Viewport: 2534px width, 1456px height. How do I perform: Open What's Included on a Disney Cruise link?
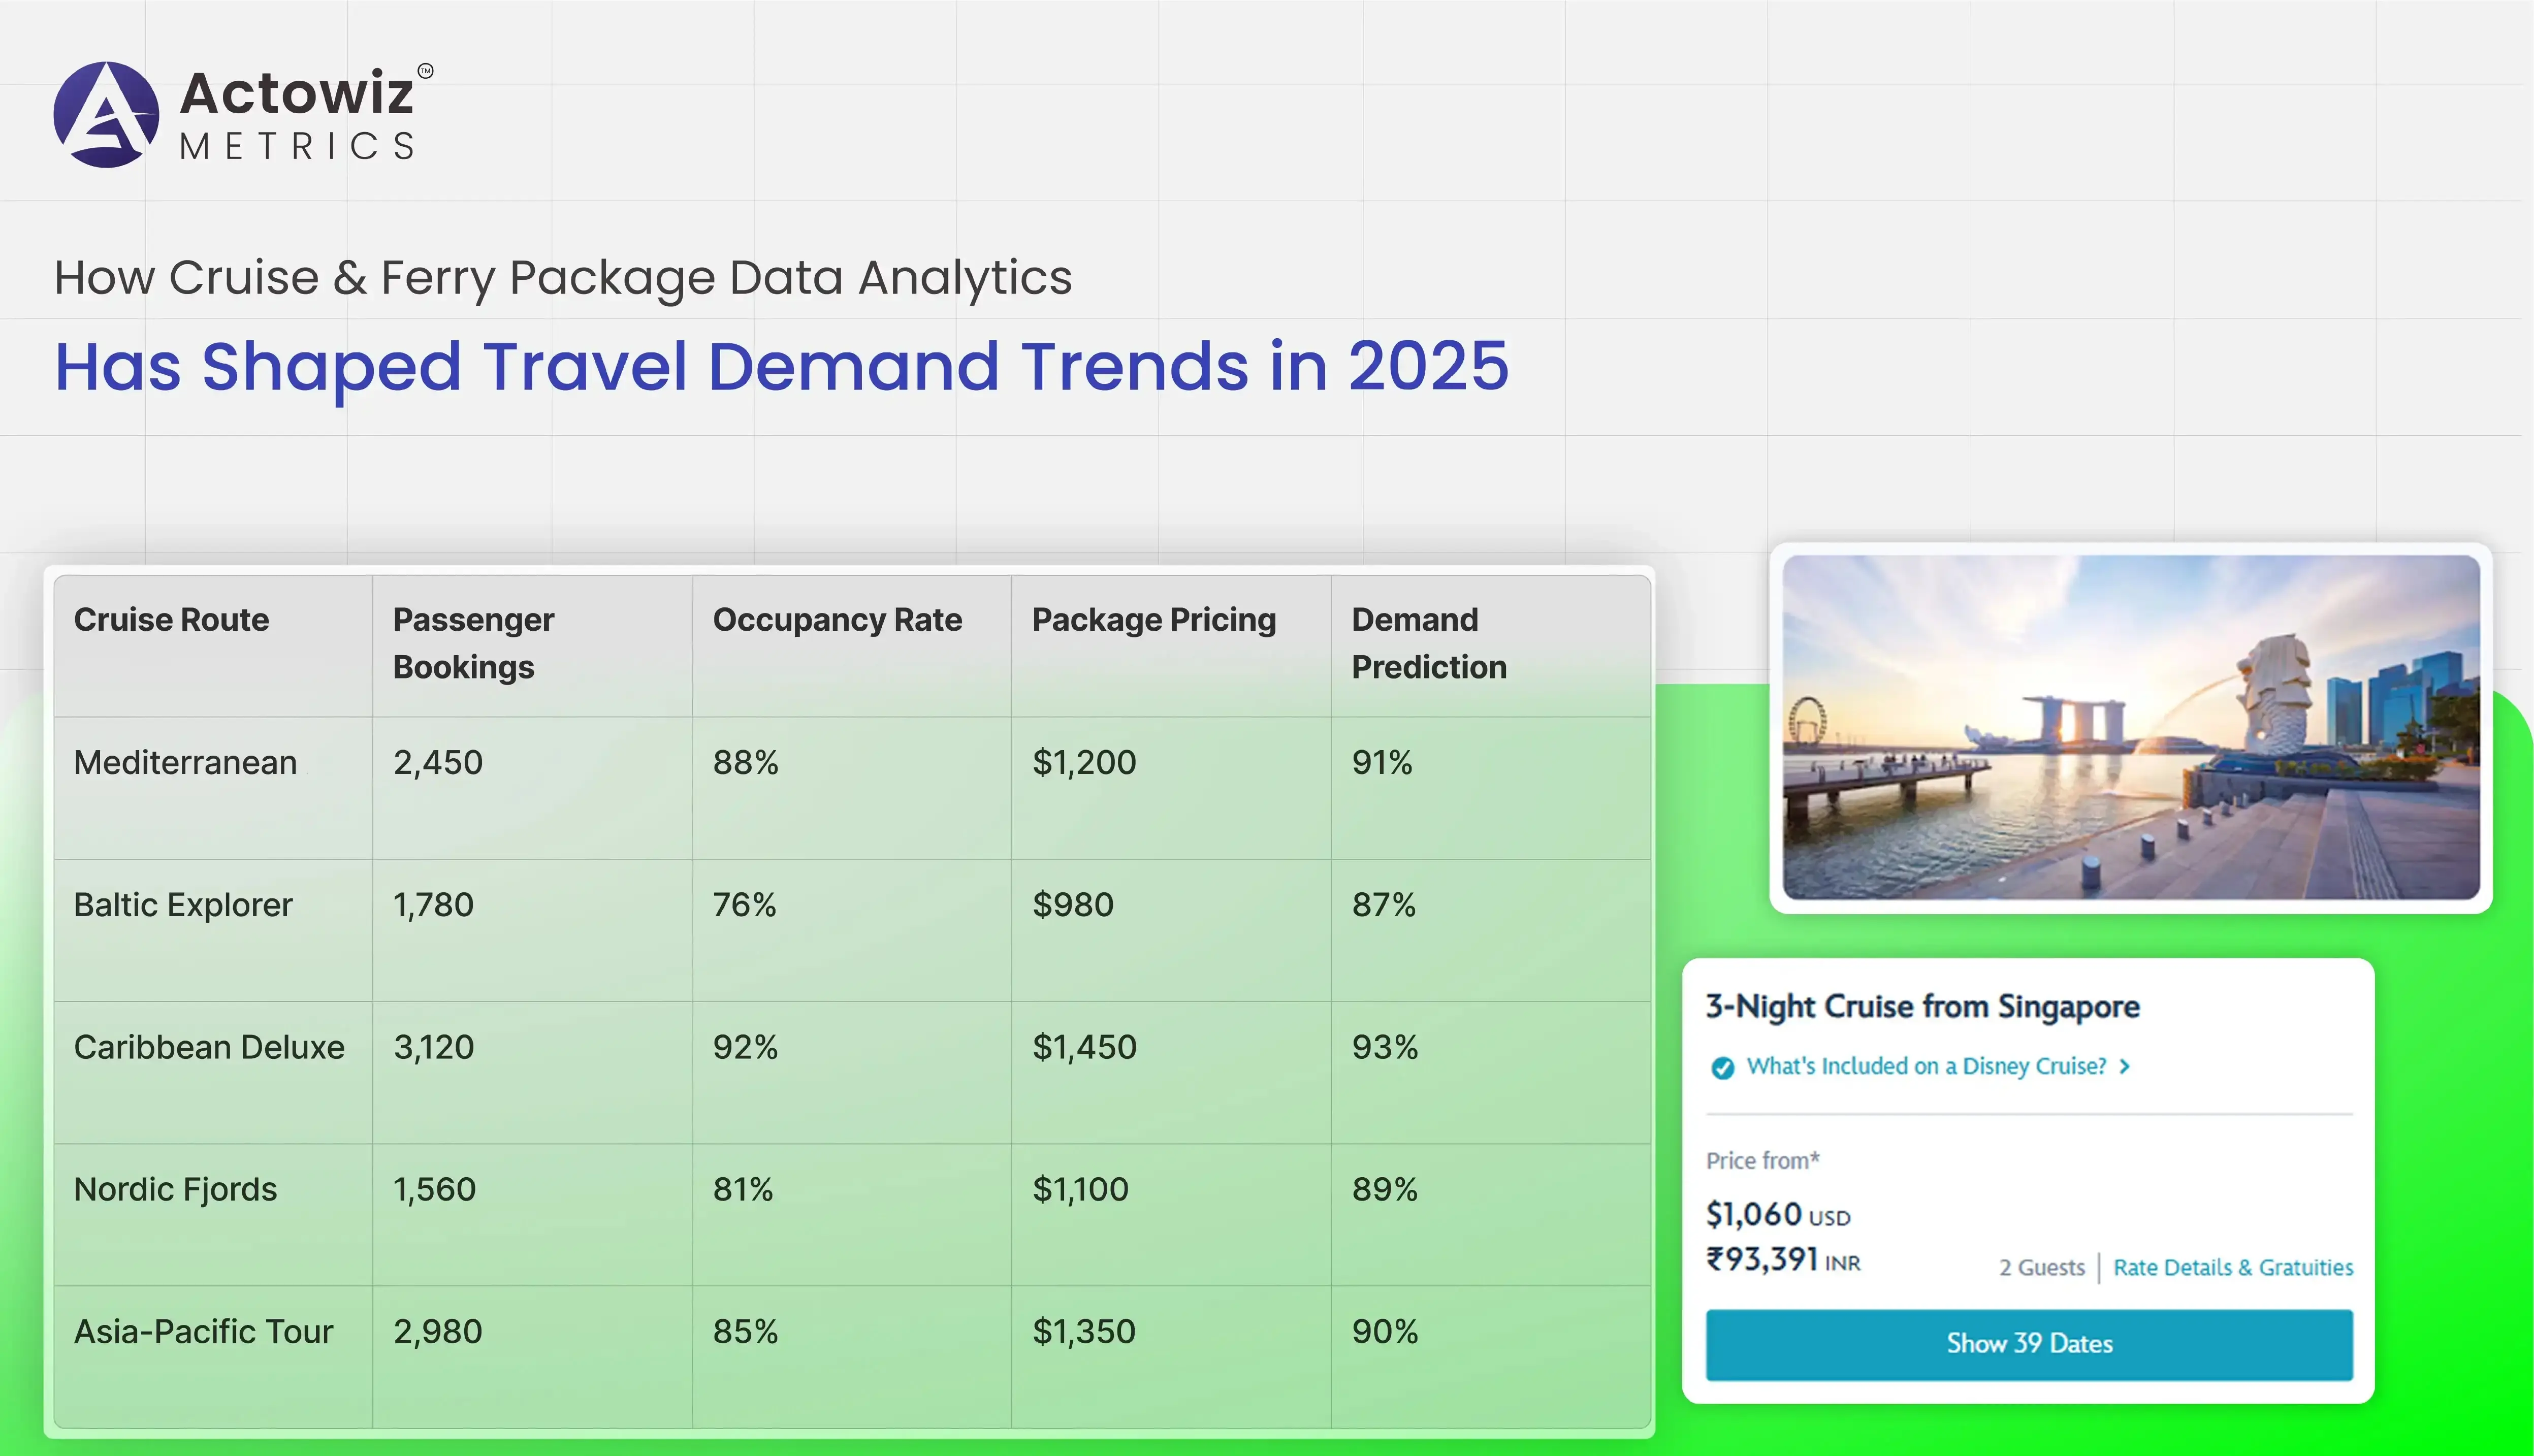(x=1926, y=1067)
